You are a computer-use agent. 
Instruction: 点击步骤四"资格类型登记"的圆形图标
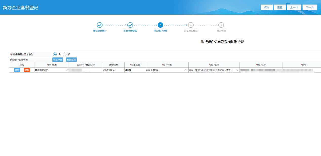[x=191, y=25]
